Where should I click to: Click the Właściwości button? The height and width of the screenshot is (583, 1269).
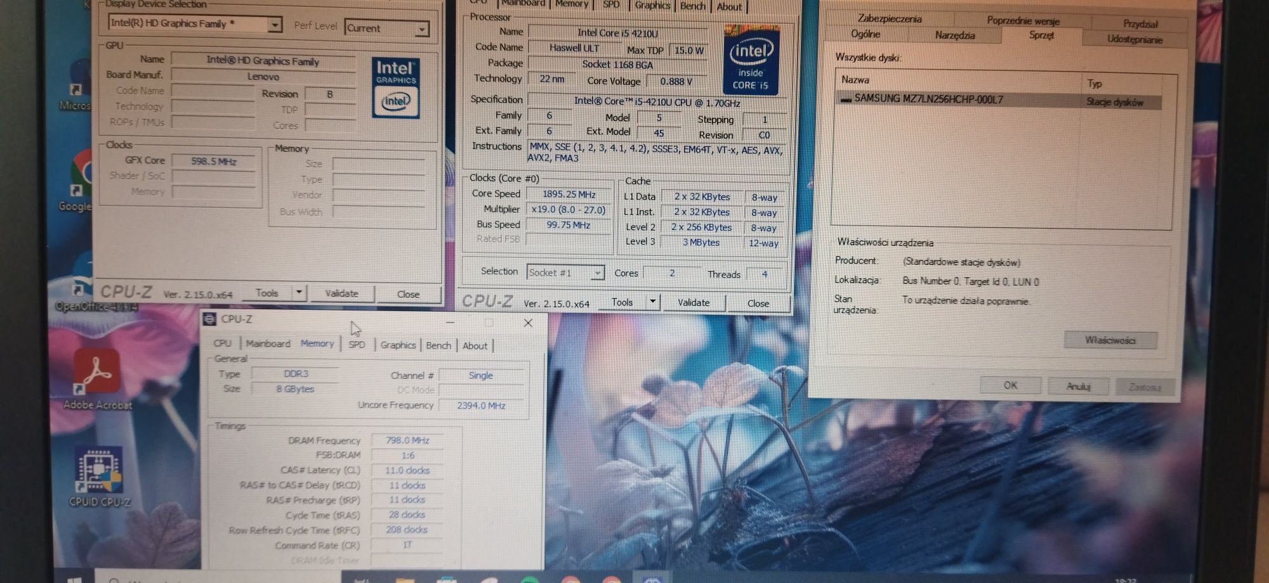[x=1110, y=340]
